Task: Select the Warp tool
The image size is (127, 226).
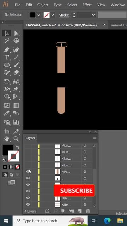Action: 7,89
